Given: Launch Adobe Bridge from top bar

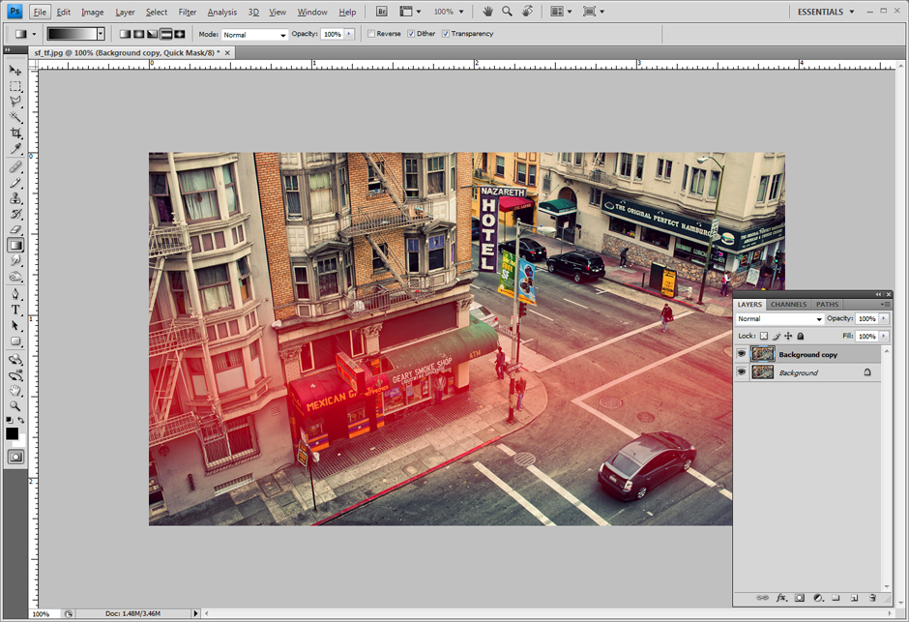Looking at the screenshot, I should point(381,12).
